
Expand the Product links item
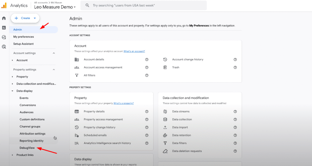[12, 155]
